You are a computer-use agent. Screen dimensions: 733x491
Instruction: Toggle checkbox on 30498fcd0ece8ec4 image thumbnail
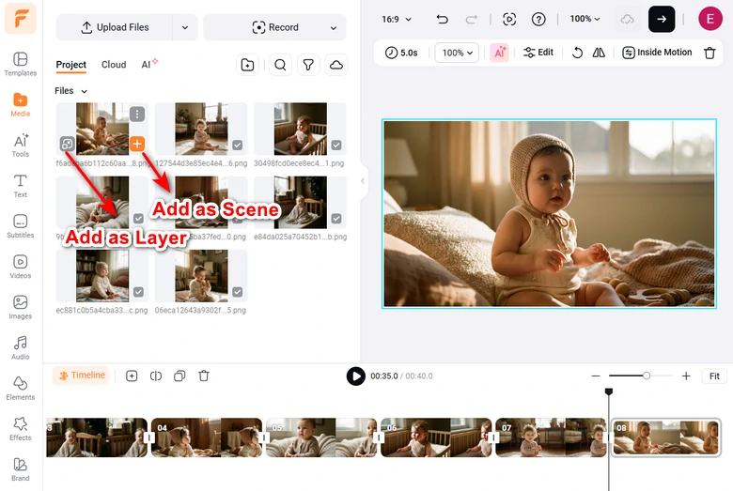tap(337, 145)
